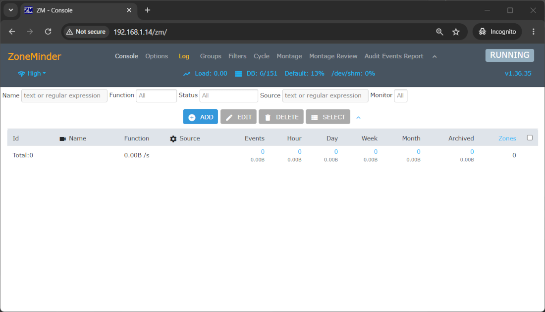Viewport: 545px width, 312px height.
Task: Click the v1.36.35 version link
Action: (x=518, y=74)
